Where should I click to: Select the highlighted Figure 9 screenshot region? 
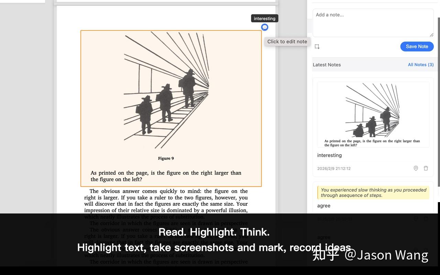click(x=171, y=109)
